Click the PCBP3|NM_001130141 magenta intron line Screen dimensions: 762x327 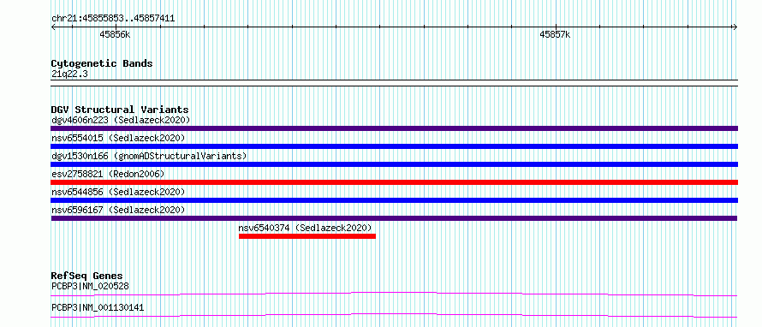(x=394, y=315)
